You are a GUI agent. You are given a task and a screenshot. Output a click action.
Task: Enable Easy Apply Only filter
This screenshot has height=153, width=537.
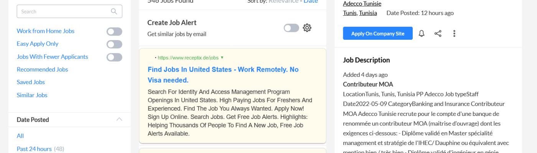114,44
